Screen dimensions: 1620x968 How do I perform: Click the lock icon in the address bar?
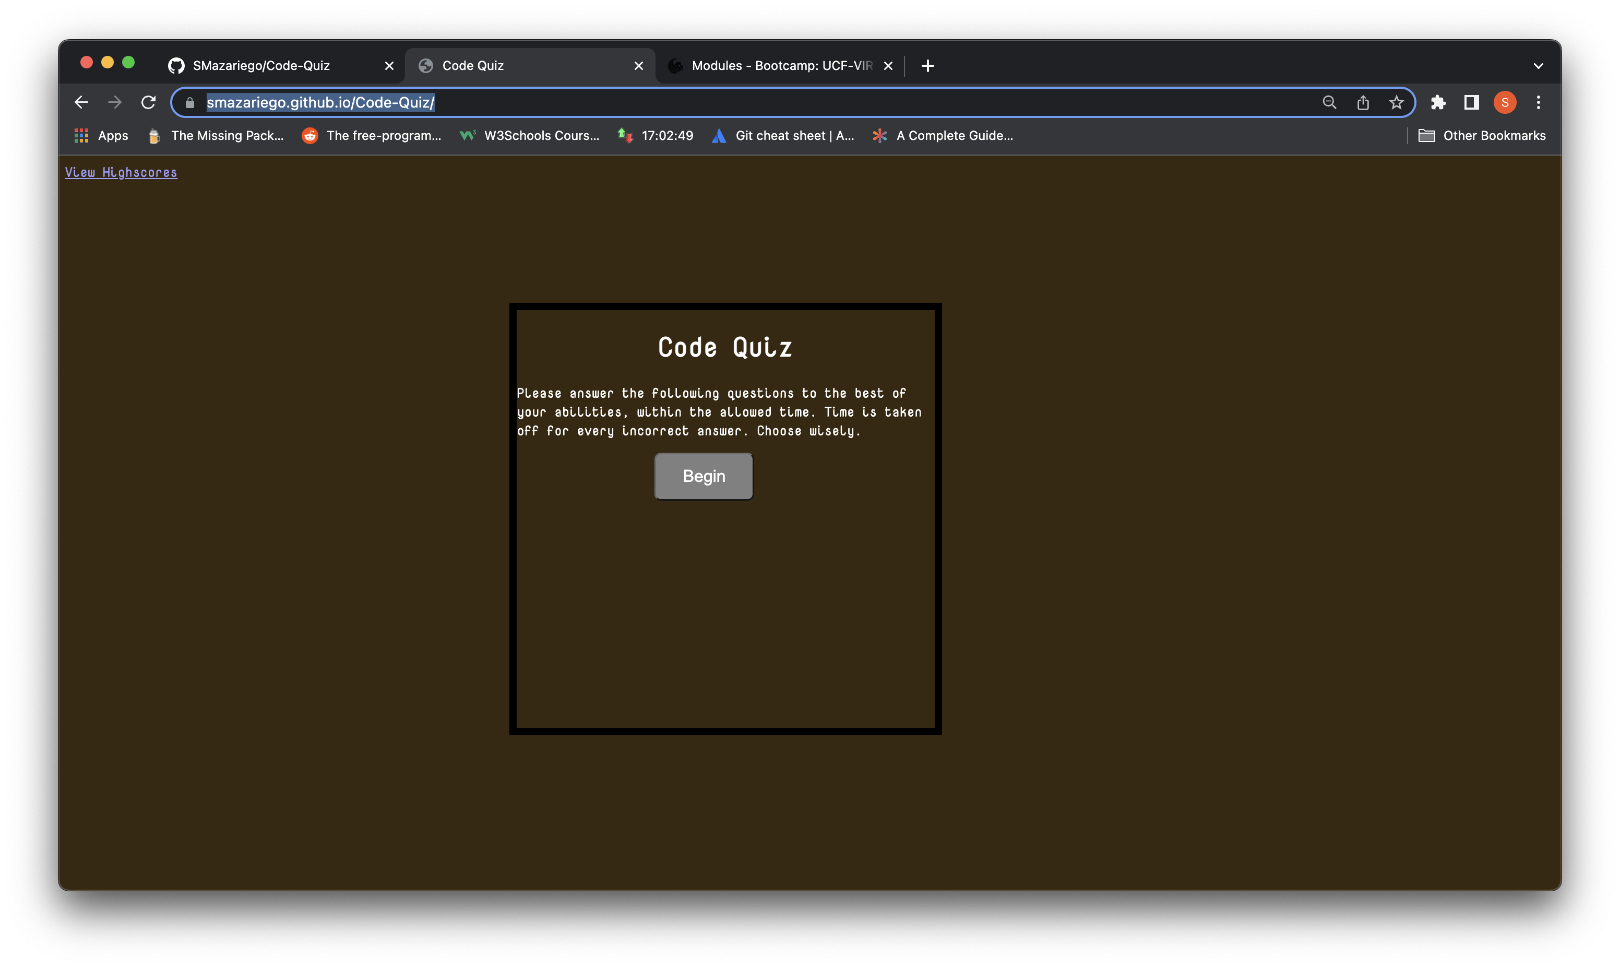pyautogui.click(x=189, y=102)
